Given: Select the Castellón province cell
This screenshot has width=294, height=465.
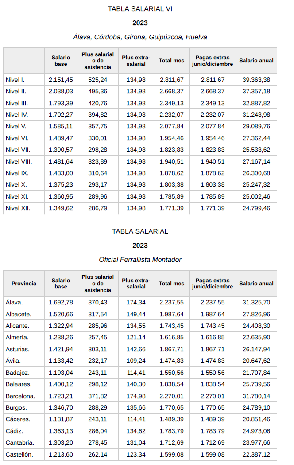Looking at the screenshot, I should 19,454.
